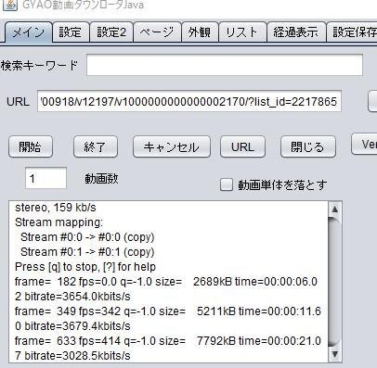The height and width of the screenshot is (368, 377).
Task: Click the log area scrollbar thumb
Action: 334,282
